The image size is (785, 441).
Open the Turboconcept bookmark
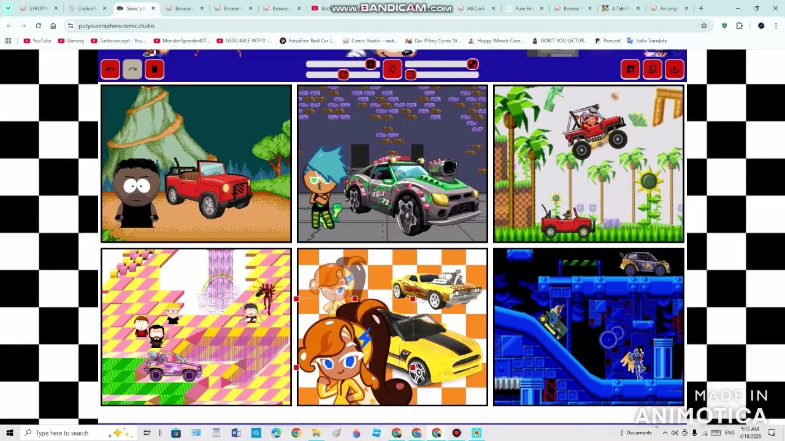[x=118, y=40]
